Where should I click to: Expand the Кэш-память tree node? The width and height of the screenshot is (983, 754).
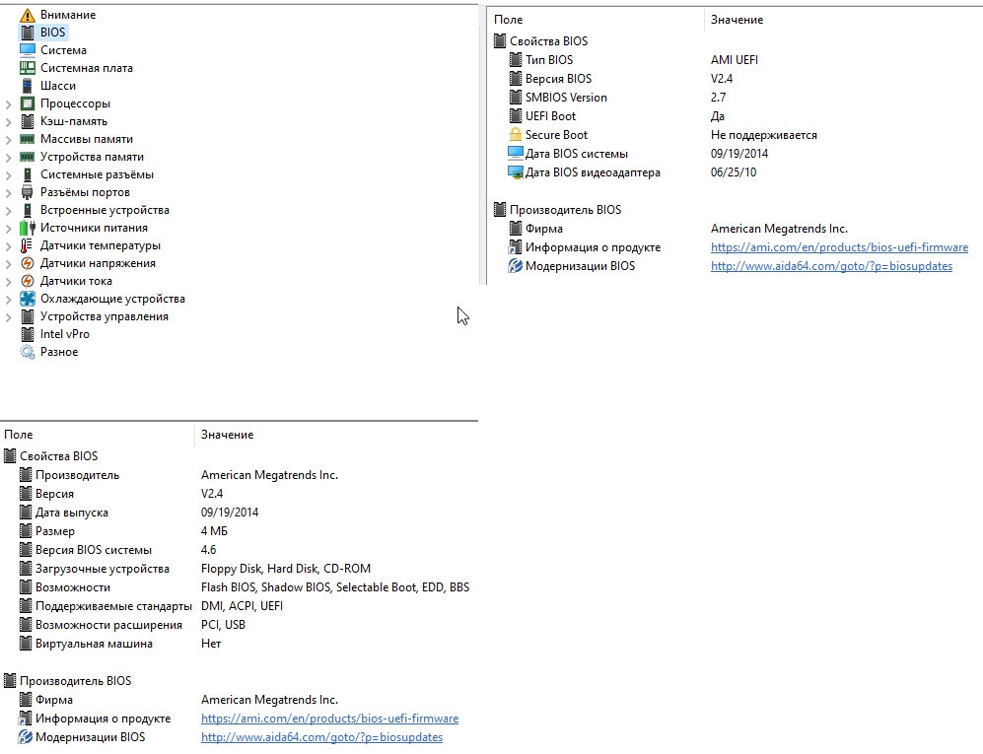(8, 122)
